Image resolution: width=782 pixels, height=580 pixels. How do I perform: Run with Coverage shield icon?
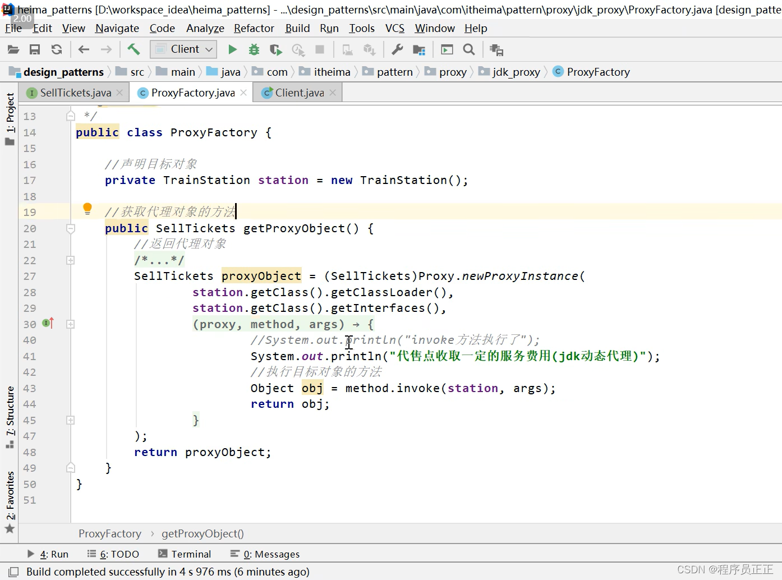pyautogui.click(x=276, y=50)
